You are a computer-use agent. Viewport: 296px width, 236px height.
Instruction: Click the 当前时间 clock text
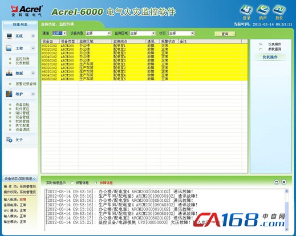[263, 25]
